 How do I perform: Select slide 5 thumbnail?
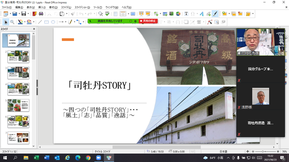[18, 105]
